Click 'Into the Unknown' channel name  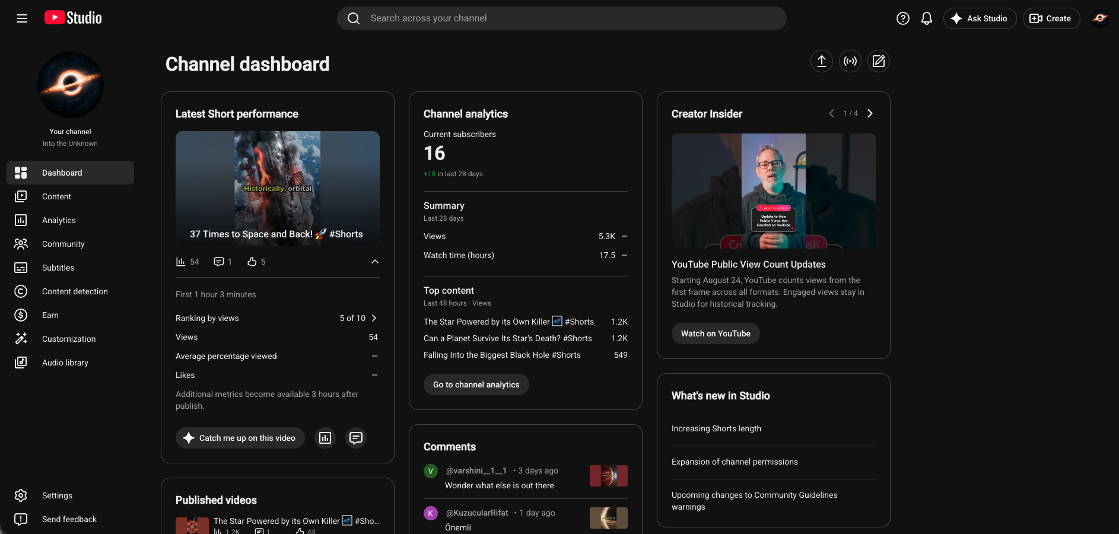(x=70, y=144)
